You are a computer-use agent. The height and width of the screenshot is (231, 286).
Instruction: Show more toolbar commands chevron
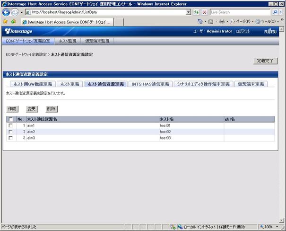[282, 19]
